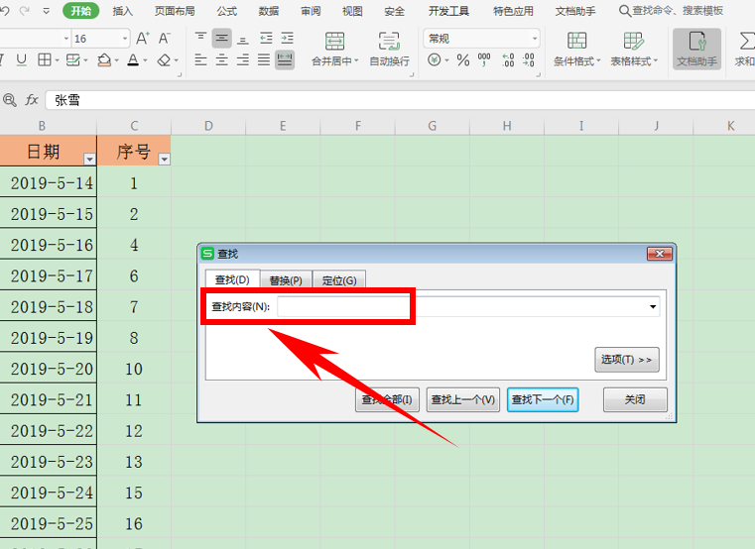Click the decrease font size icon

[165, 38]
